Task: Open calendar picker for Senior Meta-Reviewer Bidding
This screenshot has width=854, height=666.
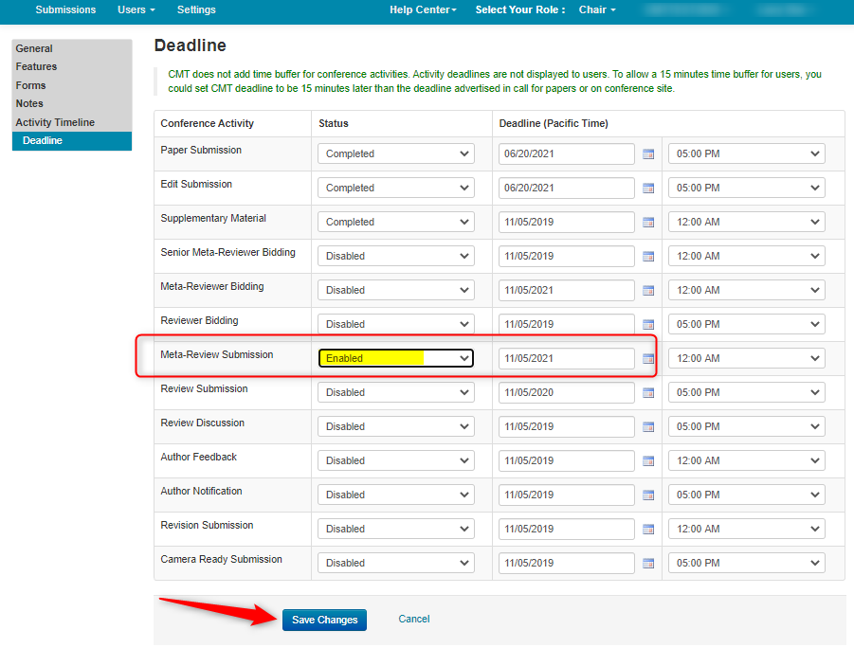Action: 648,257
